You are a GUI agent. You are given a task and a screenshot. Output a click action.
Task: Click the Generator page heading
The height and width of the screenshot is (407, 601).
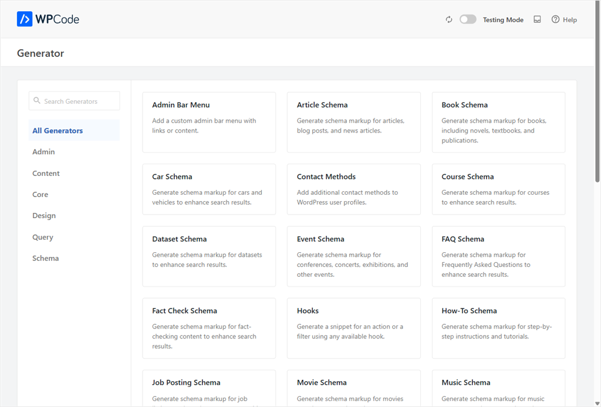click(x=40, y=53)
